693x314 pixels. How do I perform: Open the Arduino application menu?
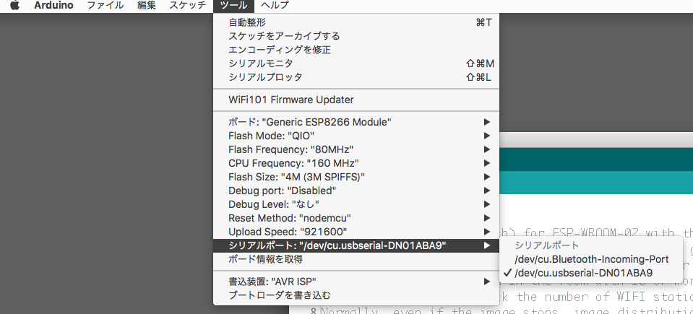[x=53, y=6]
